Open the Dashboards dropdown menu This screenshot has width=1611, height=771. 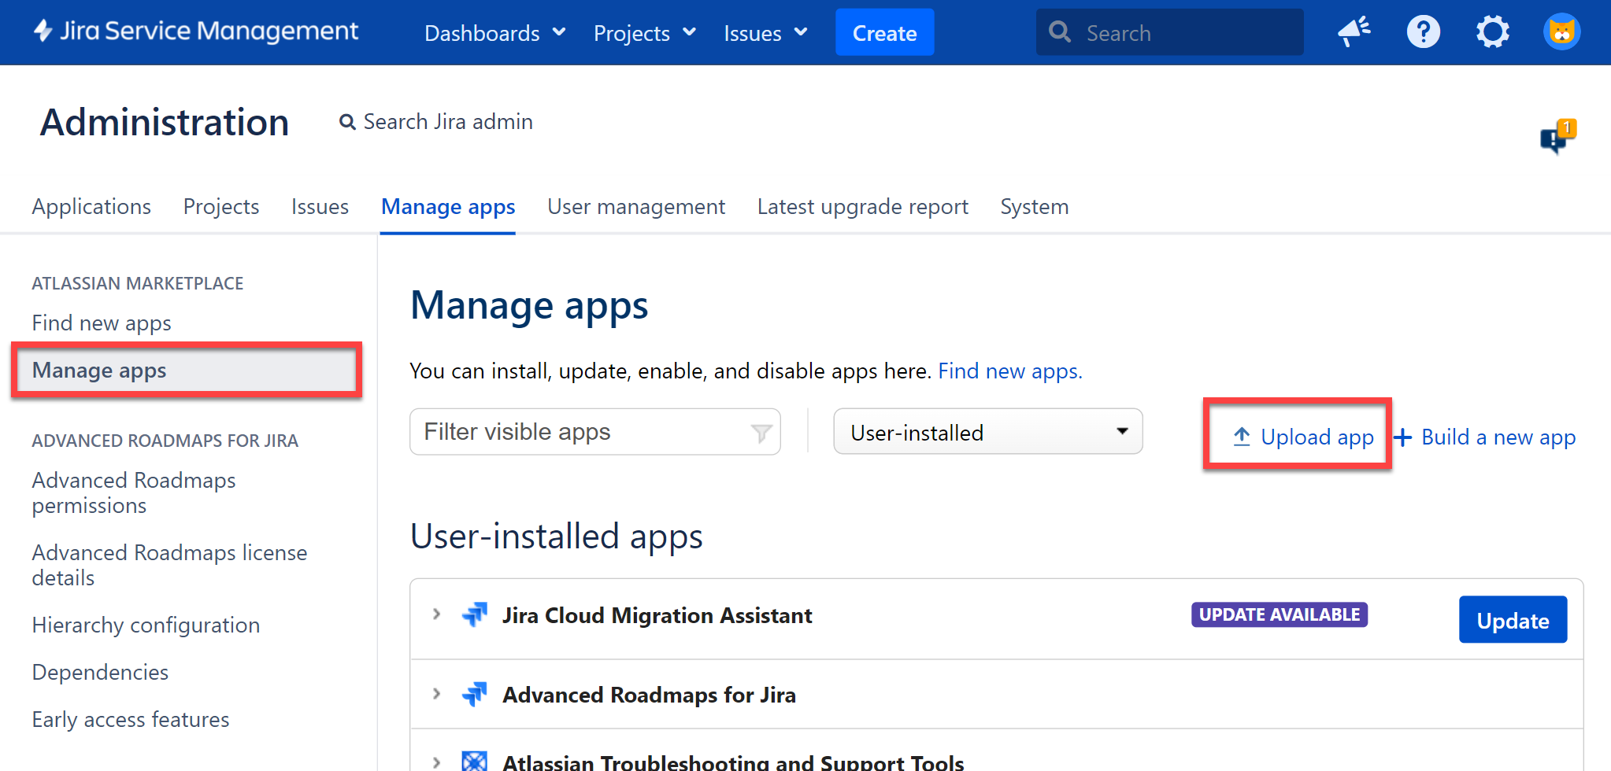click(495, 33)
